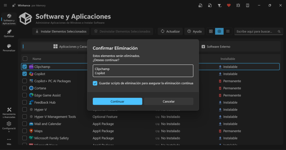286x150 pixels.
Task: Click the Actualizar refresh button
Action: (170, 31)
